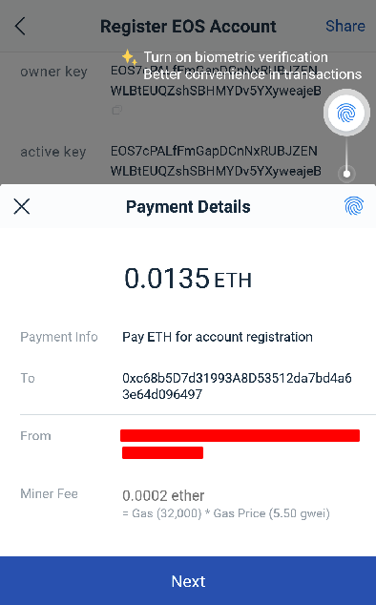Image resolution: width=376 pixels, height=605 pixels.
Task: Select the 0.0135 ETH amount
Action: pos(188,279)
